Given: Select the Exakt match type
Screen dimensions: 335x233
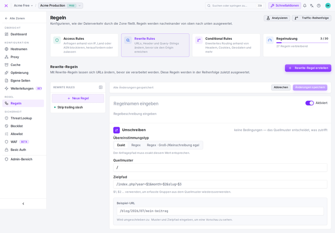Looking at the screenshot, I should coord(121,145).
